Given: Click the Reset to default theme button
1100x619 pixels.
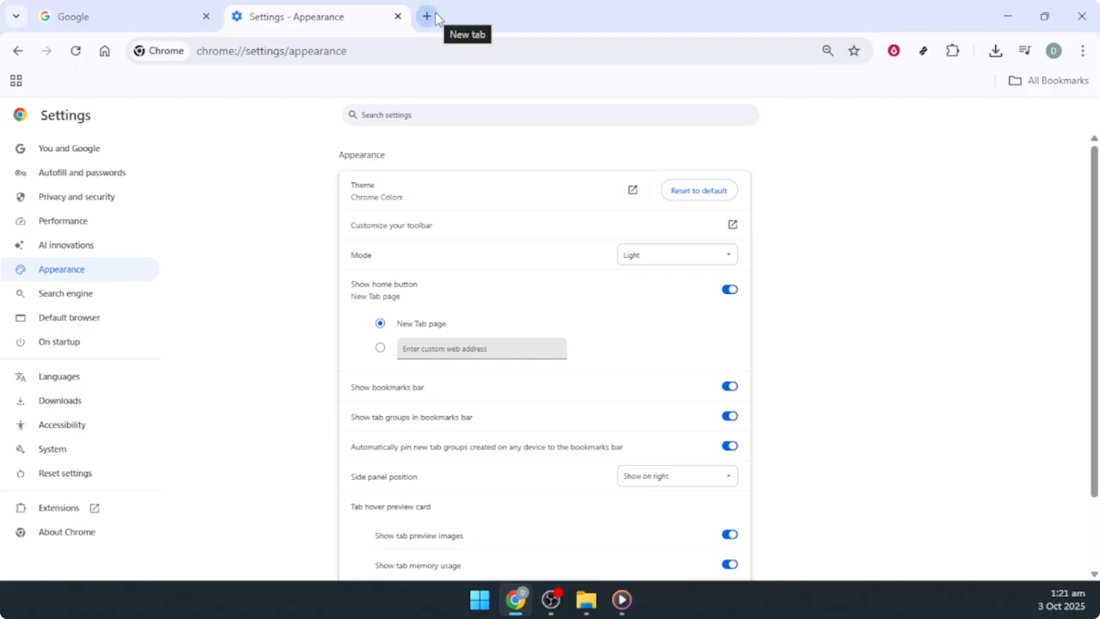Looking at the screenshot, I should coord(699,190).
